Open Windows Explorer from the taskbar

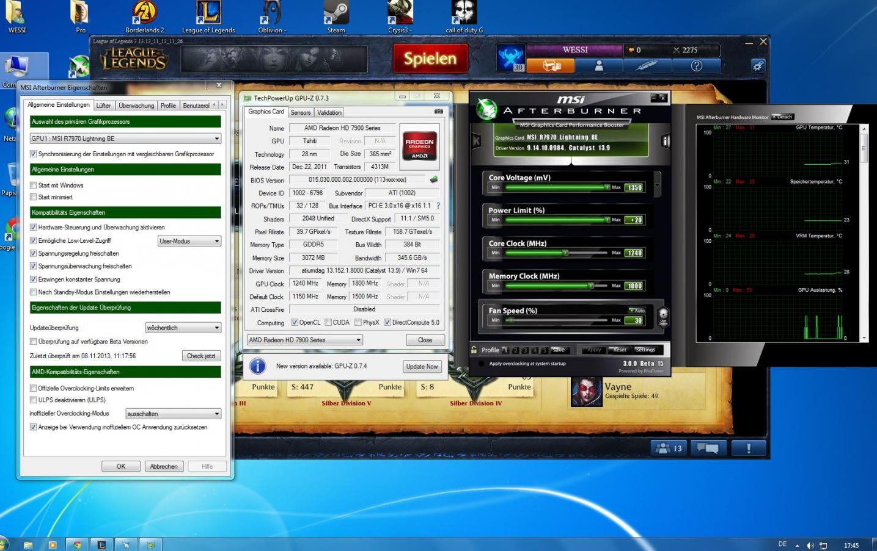(28, 544)
